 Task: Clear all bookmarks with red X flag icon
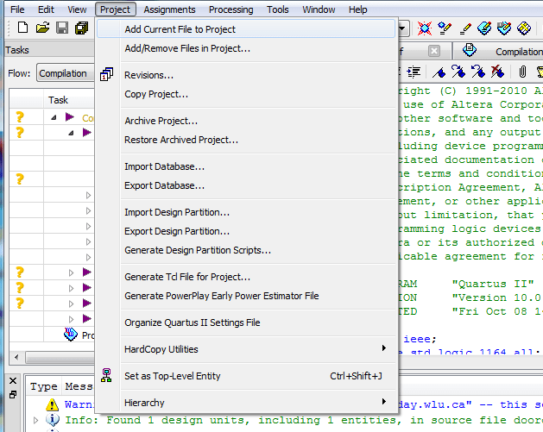pos(497,72)
